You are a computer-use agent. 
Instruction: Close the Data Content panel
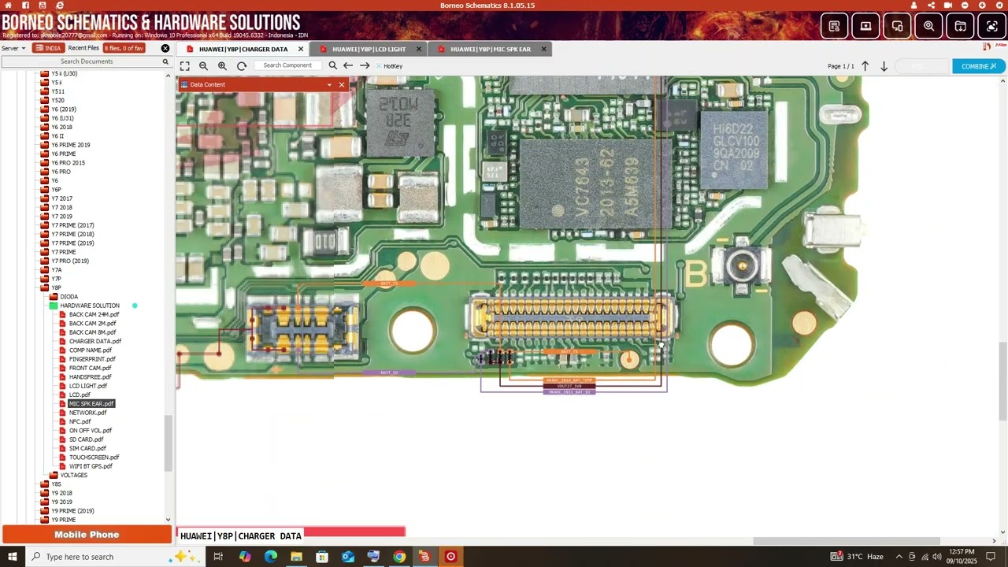(x=342, y=84)
